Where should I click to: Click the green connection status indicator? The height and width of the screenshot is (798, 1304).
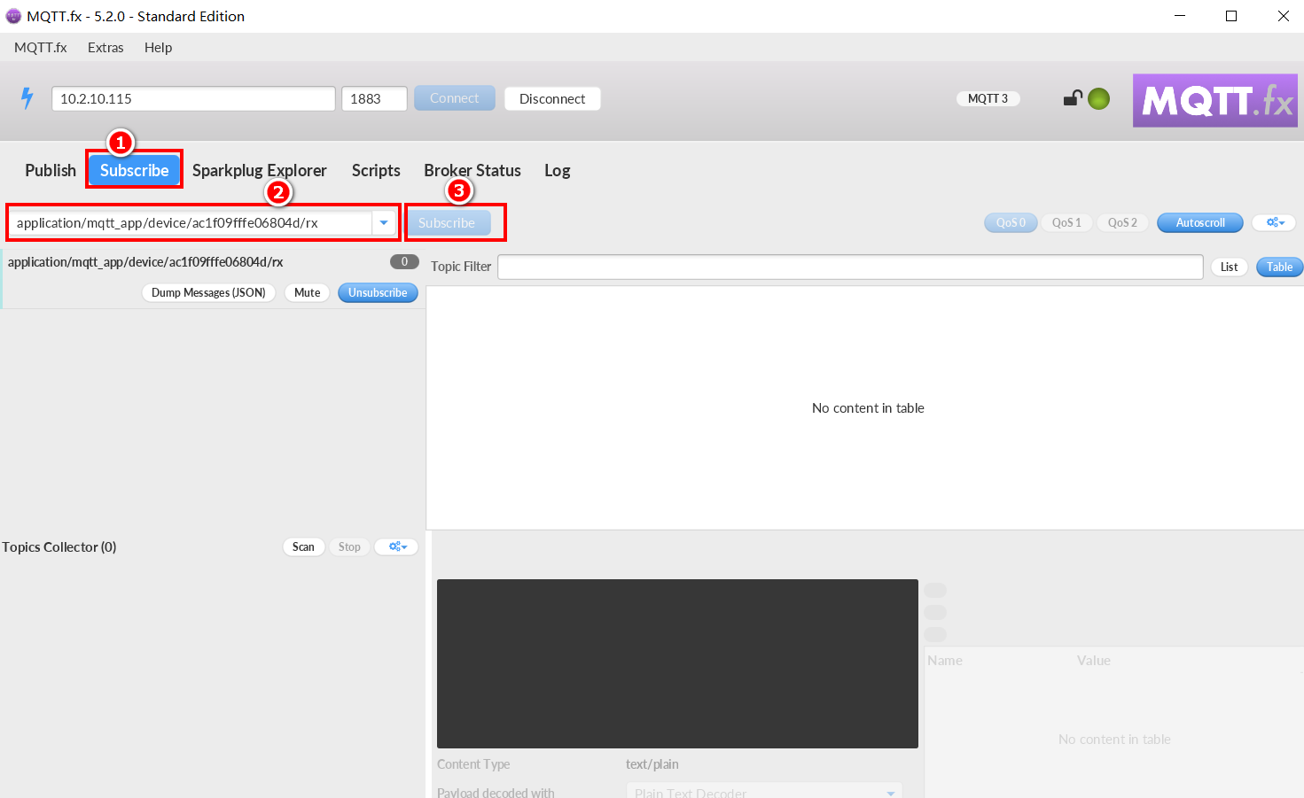[x=1098, y=99]
